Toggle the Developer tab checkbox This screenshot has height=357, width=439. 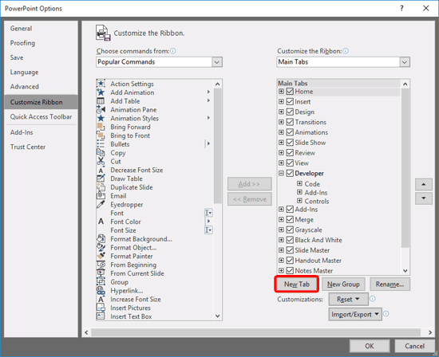click(x=290, y=174)
